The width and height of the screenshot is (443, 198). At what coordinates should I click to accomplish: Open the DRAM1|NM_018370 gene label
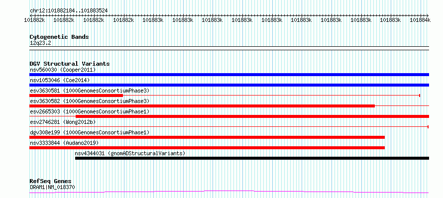point(52,187)
